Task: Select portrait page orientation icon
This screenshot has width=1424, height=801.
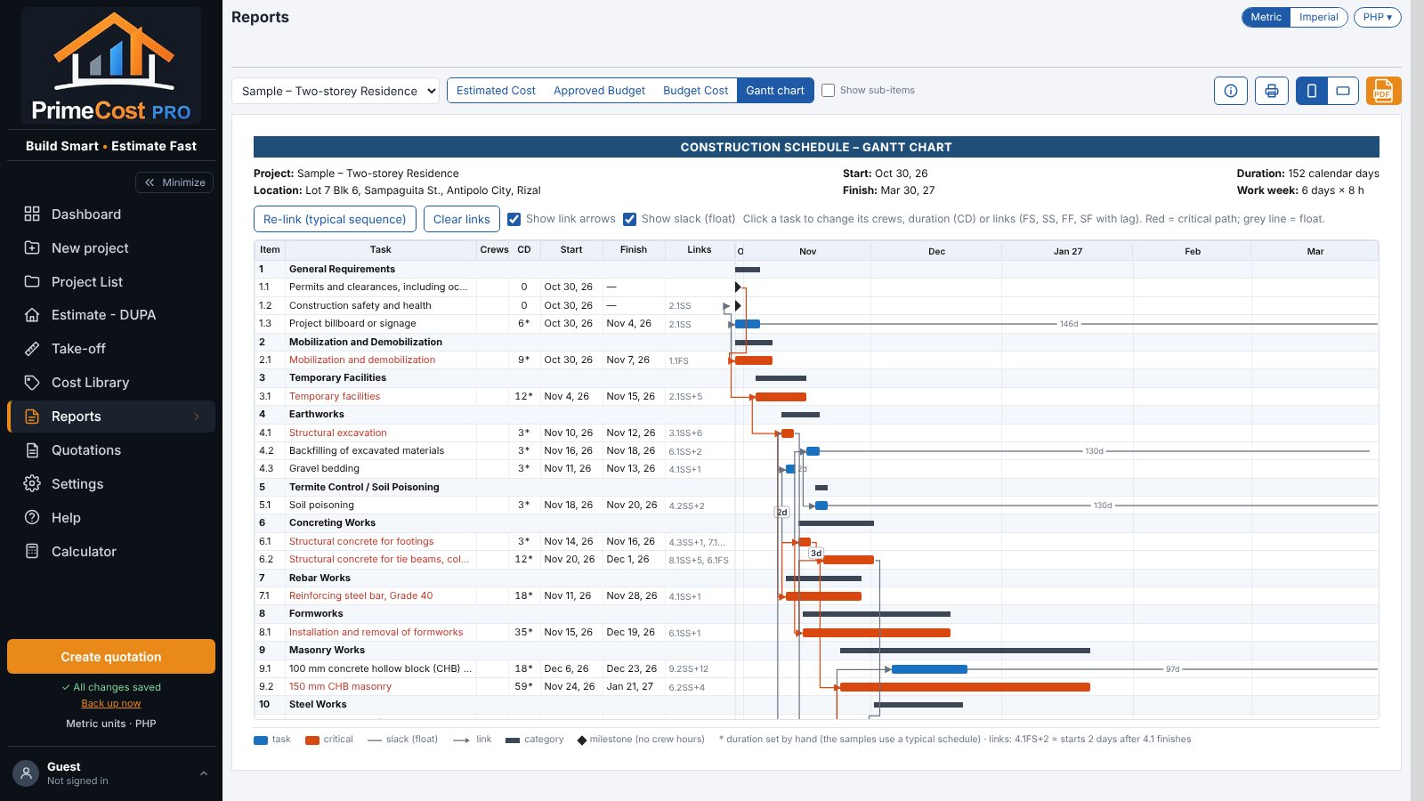Action: 1312,91
